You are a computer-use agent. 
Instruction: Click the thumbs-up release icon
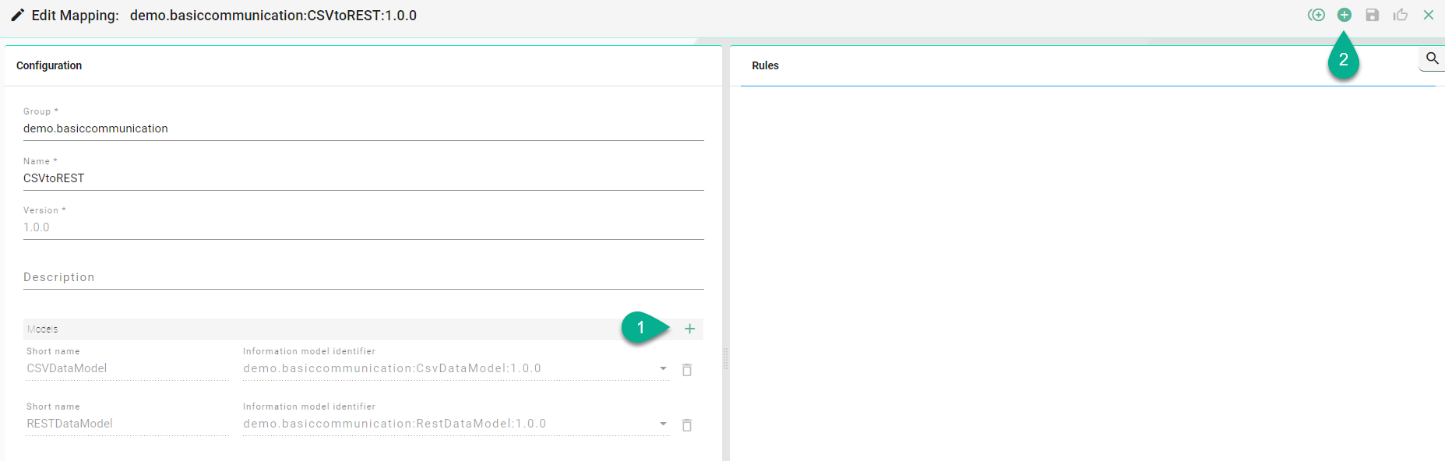point(1401,15)
